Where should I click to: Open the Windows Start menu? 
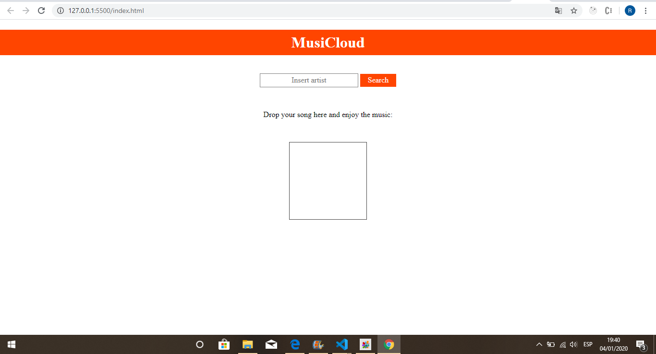point(12,344)
